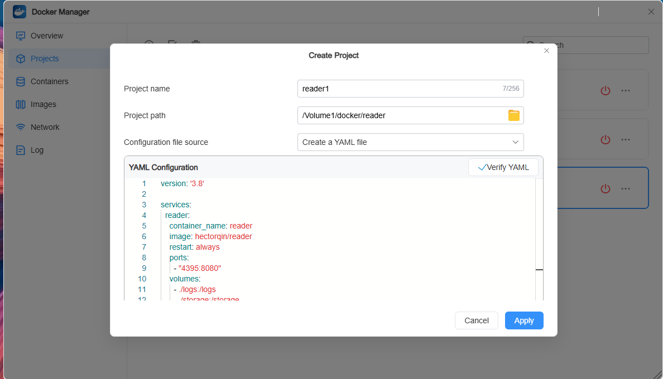Open the second project's more options menu
The height and width of the screenshot is (379, 663).
(x=626, y=140)
